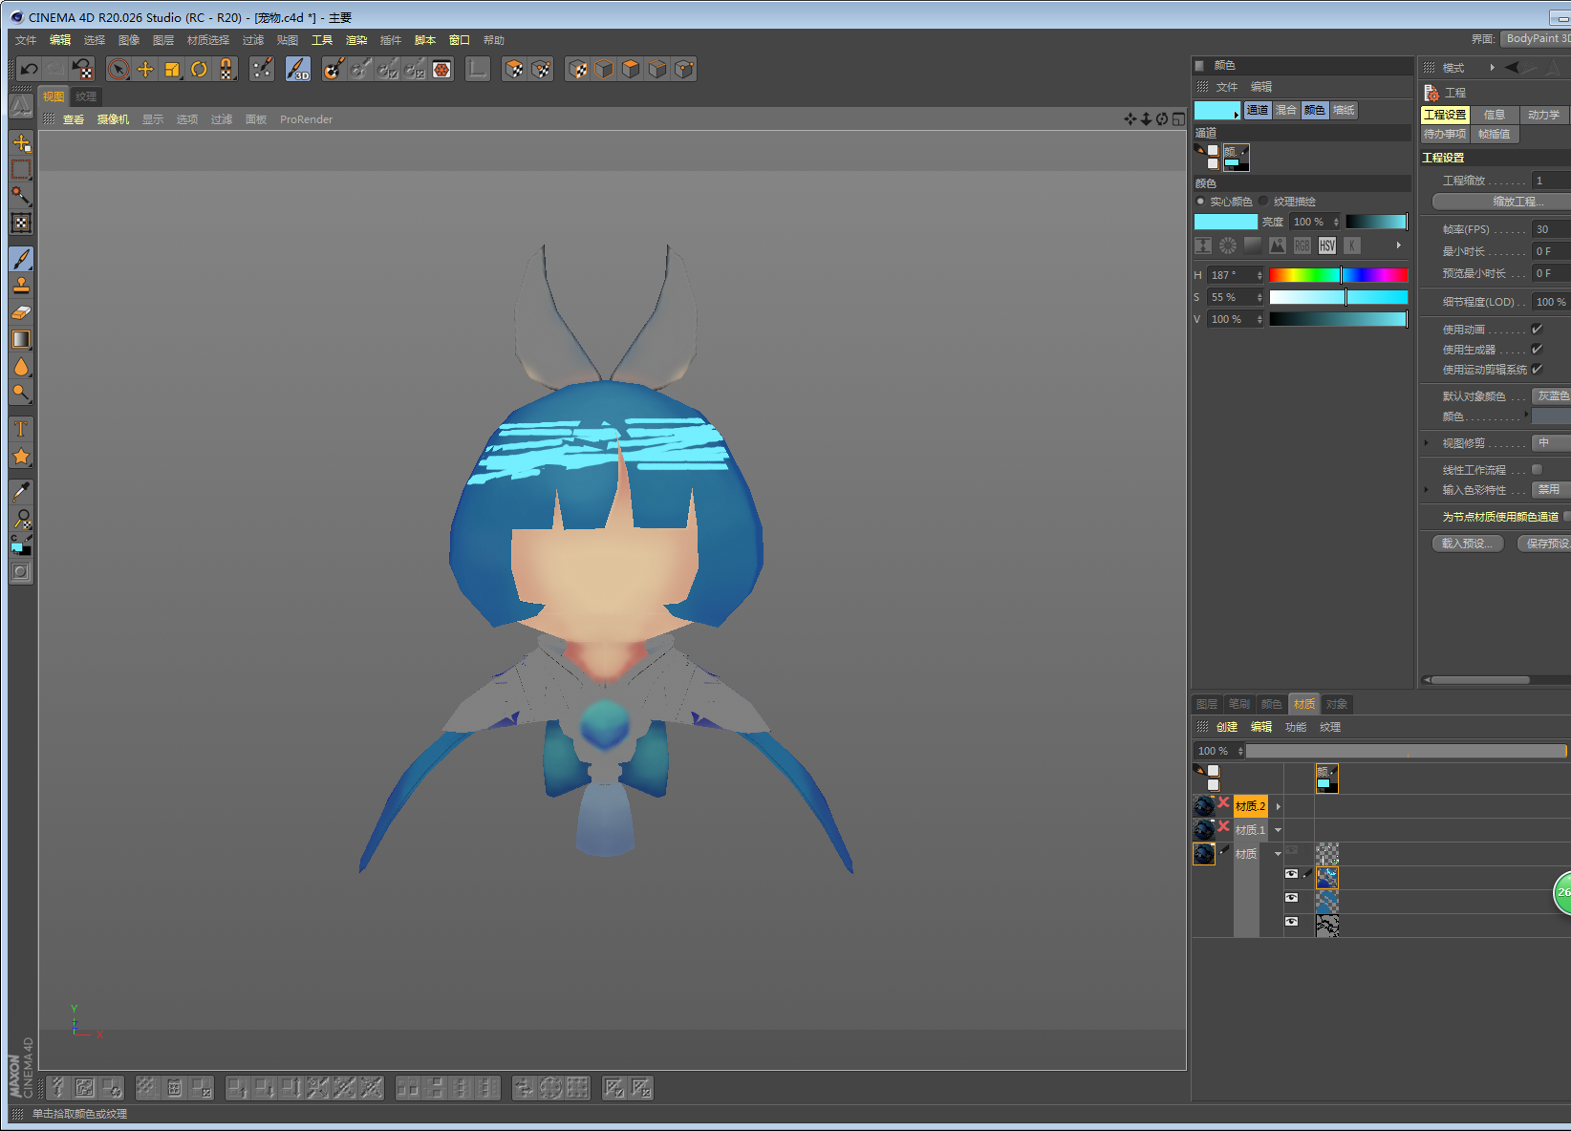Hide the bottom texture layer via eye icon
Screen dimensions: 1571x1131
click(x=1291, y=923)
